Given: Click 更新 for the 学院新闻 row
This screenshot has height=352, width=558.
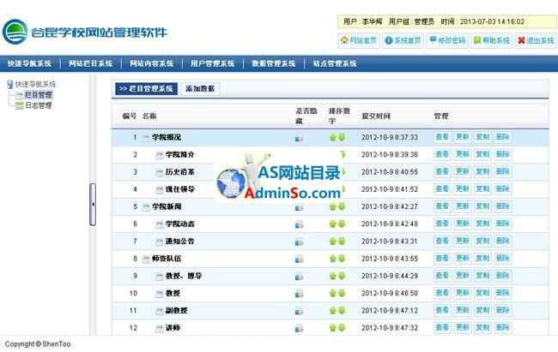Looking at the screenshot, I should (x=463, y=206).
